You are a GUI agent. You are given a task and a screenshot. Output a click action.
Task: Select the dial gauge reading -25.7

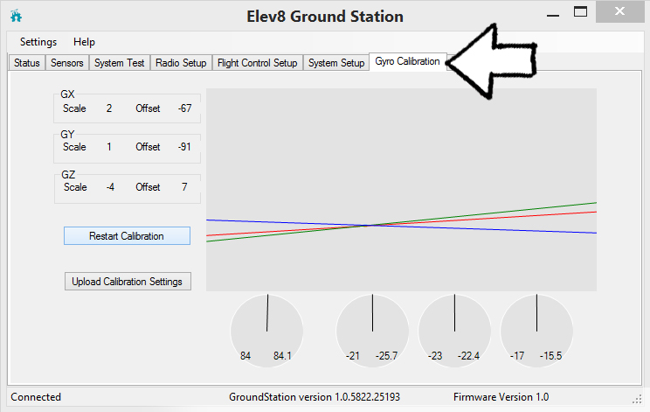point(373,330)
